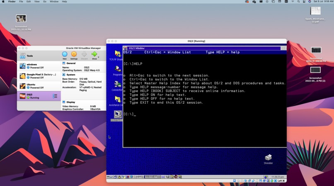Open the Go menu

45,2
